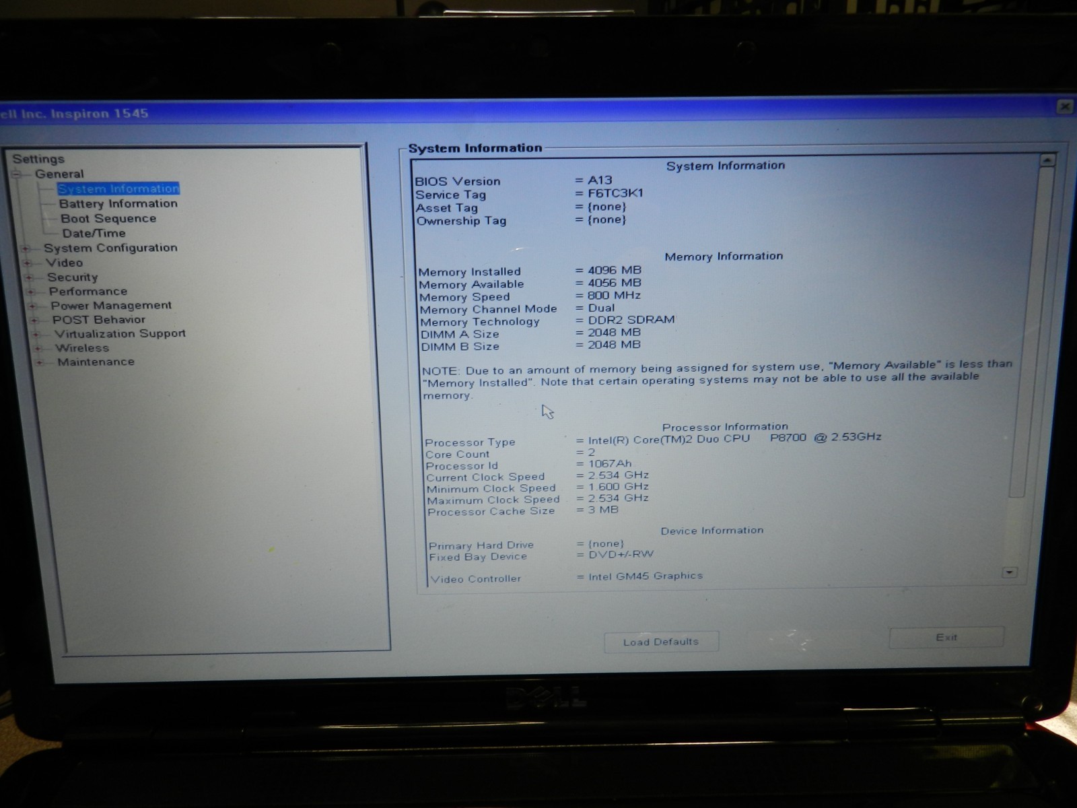Click the Processor Cache Size 3 MB value
1077x808 pixels.
pyautogui.click(x=603, y=510)
